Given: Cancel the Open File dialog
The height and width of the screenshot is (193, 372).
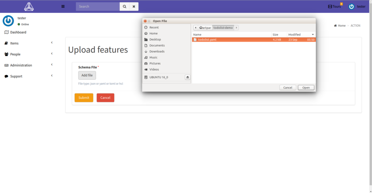Looking at the screenshot, I should tap(288, 88).
